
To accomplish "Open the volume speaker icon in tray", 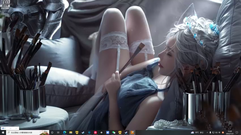I will [x=216, y=133].
